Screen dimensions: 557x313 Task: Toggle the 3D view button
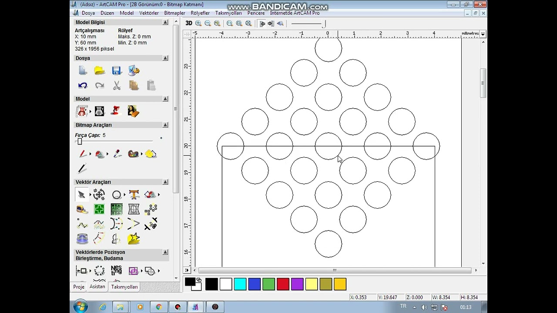(189, 23)
